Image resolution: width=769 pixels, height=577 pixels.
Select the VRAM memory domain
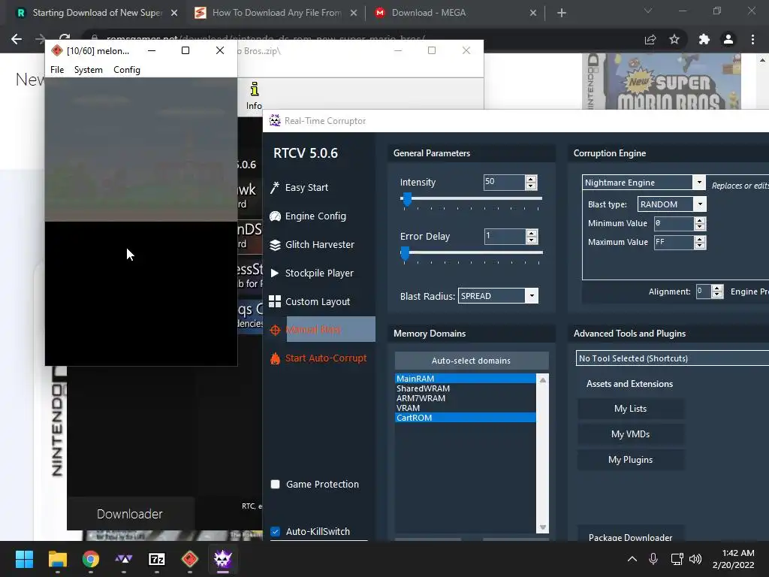[x=465, y=408]
